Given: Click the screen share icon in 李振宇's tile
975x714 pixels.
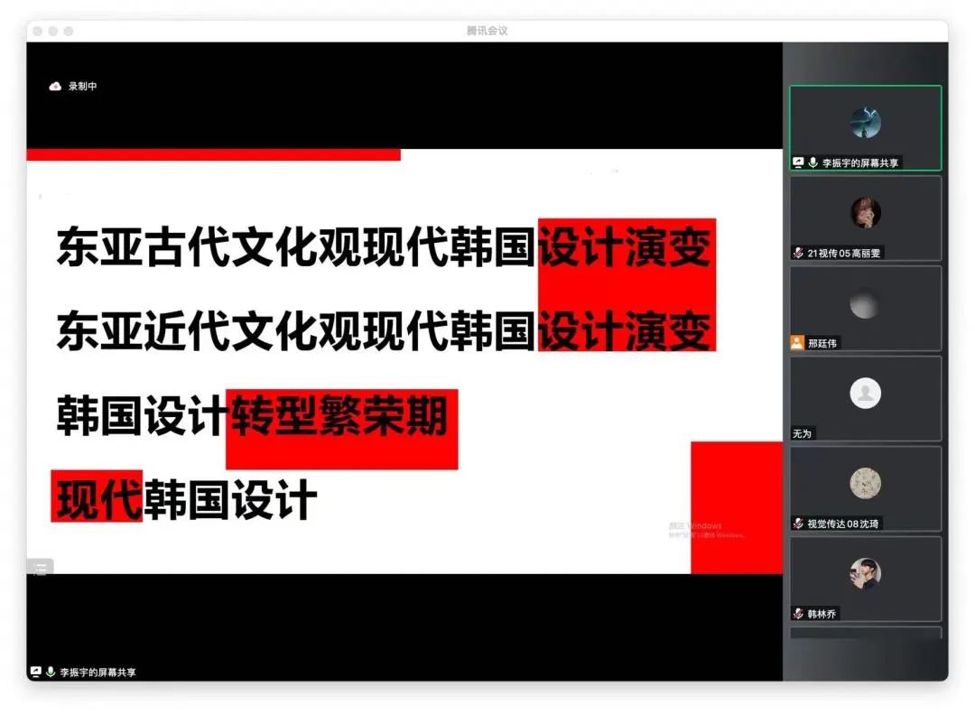Looking at the screenshot, I should coord(798,162).
